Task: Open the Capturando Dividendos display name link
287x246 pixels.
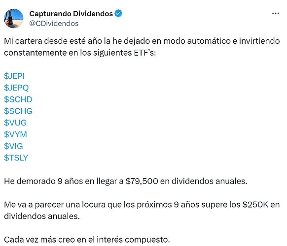Action: click(71, 14)
